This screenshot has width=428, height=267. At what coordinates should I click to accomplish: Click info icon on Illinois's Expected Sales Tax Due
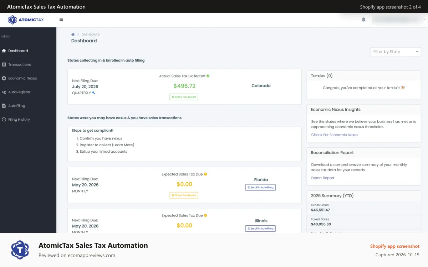(x=205, y=215)
